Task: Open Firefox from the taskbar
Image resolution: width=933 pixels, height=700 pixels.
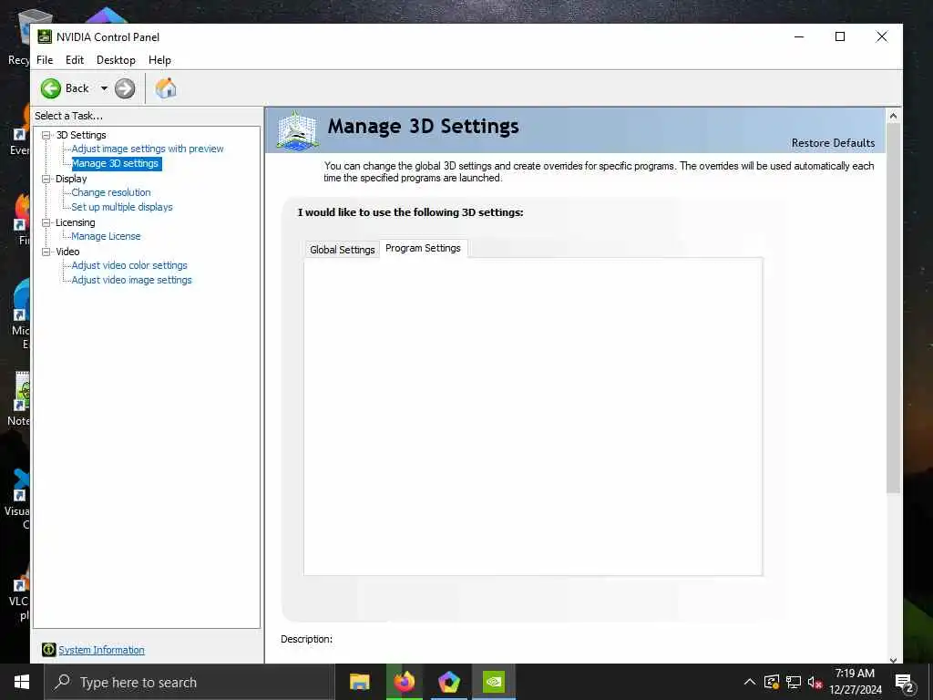Action: click(404, 682)
